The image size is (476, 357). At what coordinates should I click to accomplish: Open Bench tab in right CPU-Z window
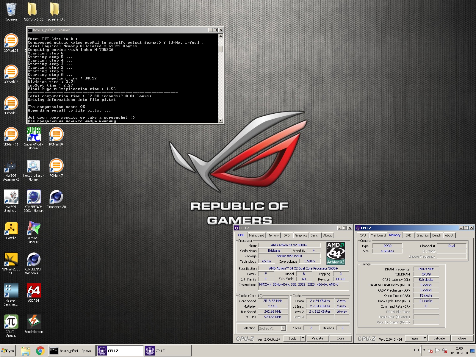(x=436, y=235)
